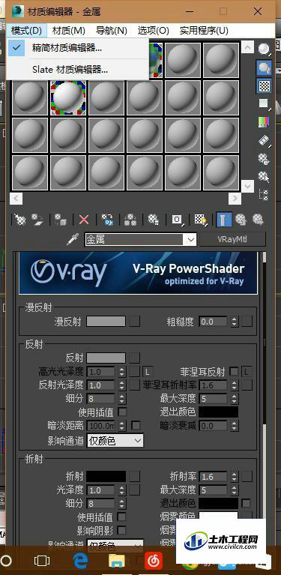Viewport: 281px width, 575px height.
Task: Open the 材质(M) menu
Action: [x=68, y=30]
